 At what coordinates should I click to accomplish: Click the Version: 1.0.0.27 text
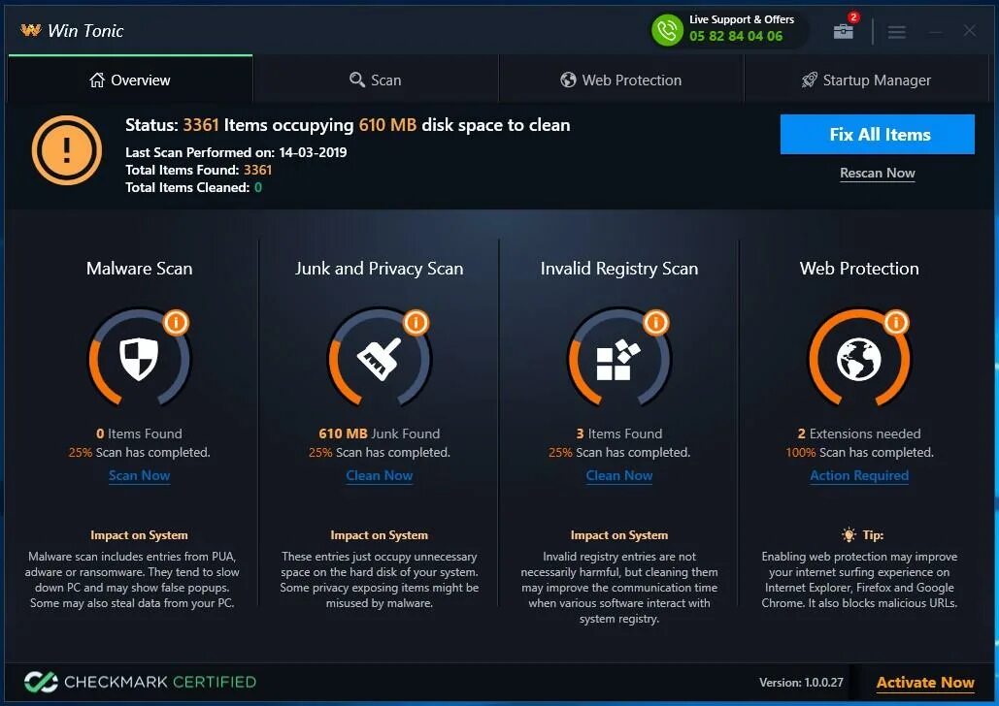pos(801,683)
